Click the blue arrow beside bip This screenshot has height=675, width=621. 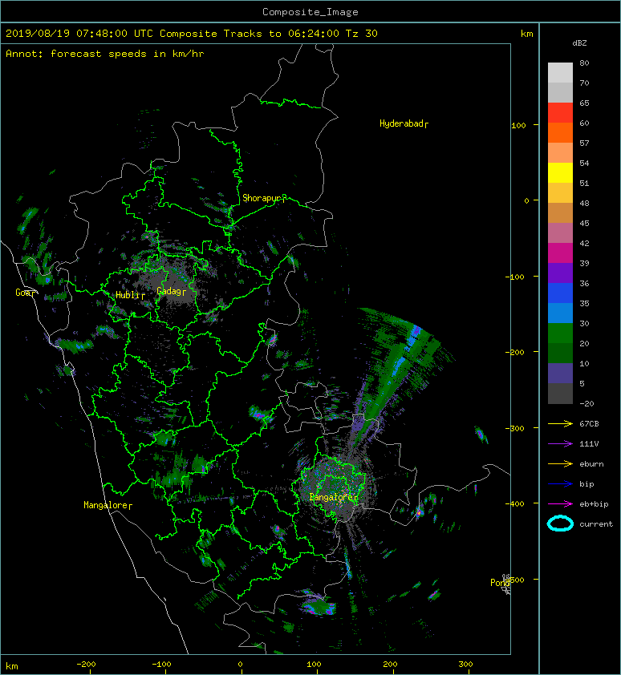tap(560, 484)
